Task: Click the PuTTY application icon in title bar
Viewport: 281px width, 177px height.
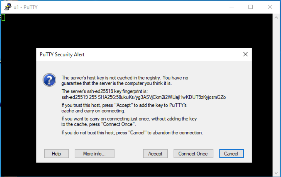Action: coord(7,7)
